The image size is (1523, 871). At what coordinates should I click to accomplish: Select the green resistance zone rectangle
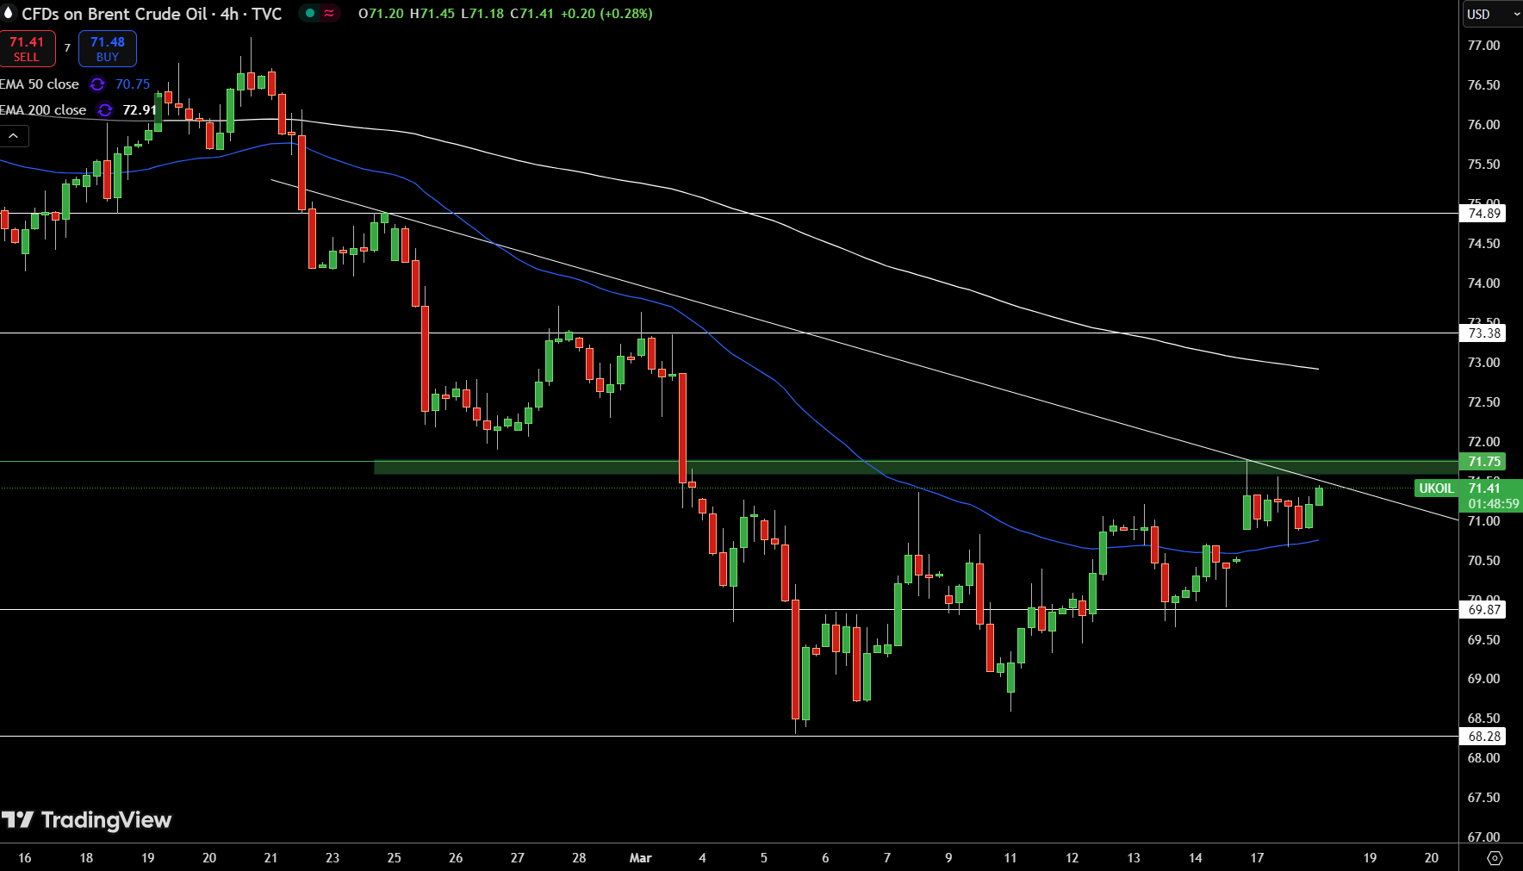(x=916, y=467)
